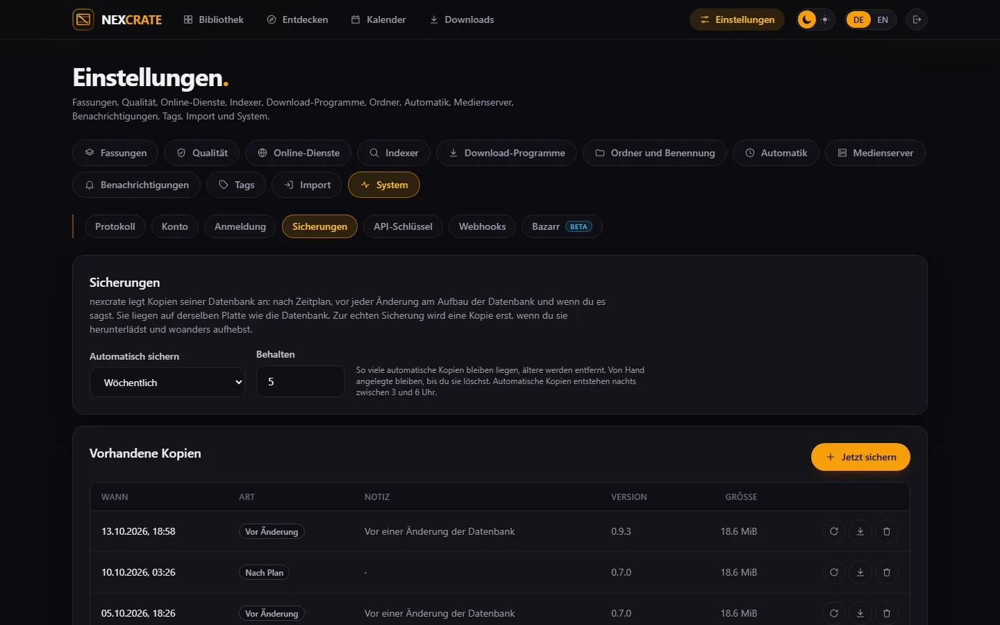Viewport: 1000px width, 625px height.
Task: Open the Webhooks sub-tab
Action: pos(482,226)
